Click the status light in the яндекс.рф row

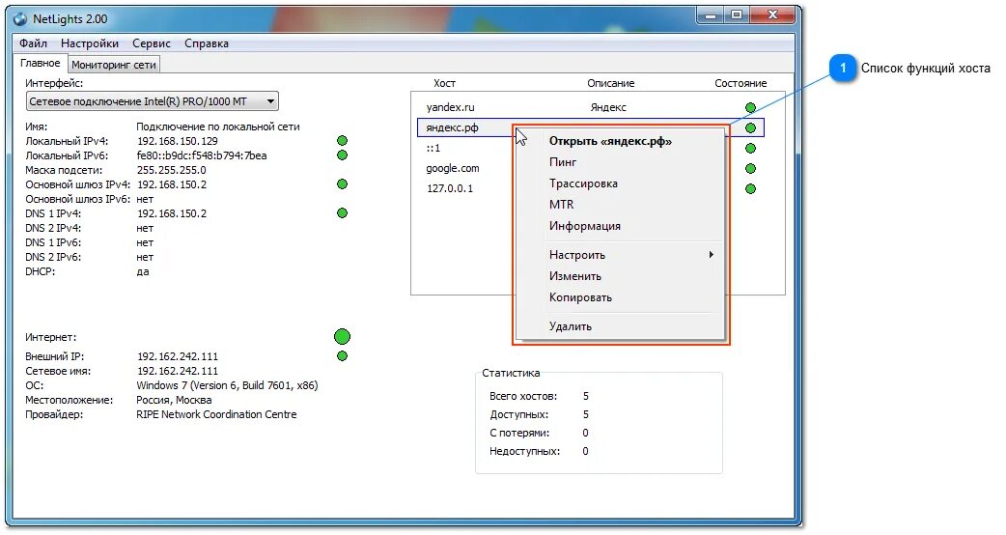coord(750,127)
